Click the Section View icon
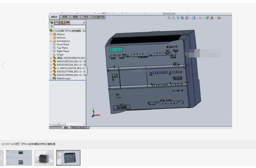Viewport: 256px width, 168px height. click(182, 18)
